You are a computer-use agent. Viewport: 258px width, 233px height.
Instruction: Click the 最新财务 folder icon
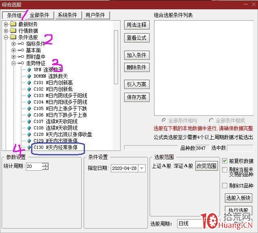coord(13,24)
